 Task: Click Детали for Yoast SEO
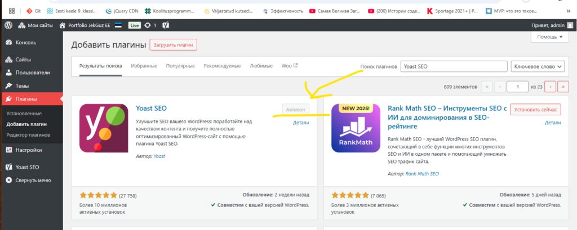(301, 123)
